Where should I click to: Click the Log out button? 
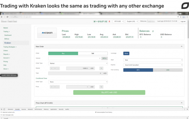pos(183,21)
